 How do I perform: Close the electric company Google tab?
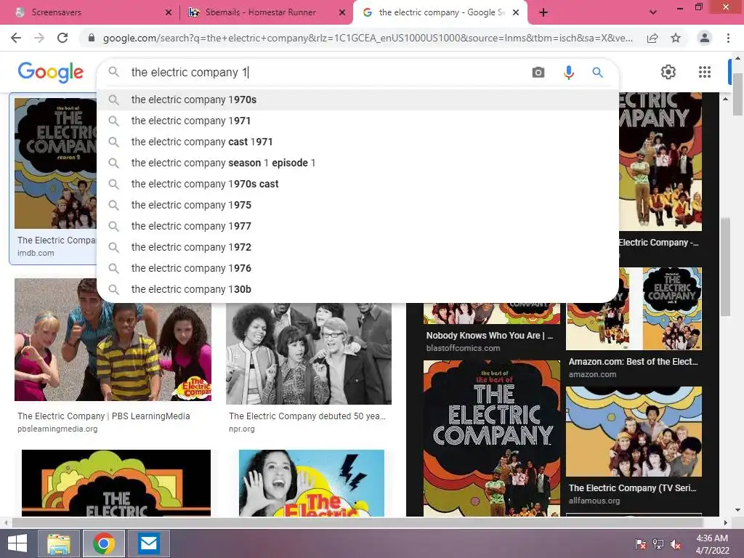pyautogui.click(x=516, y=12)
